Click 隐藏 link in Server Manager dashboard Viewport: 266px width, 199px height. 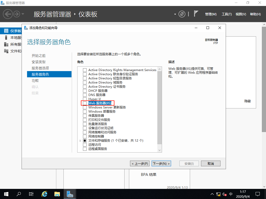point(248,101)
